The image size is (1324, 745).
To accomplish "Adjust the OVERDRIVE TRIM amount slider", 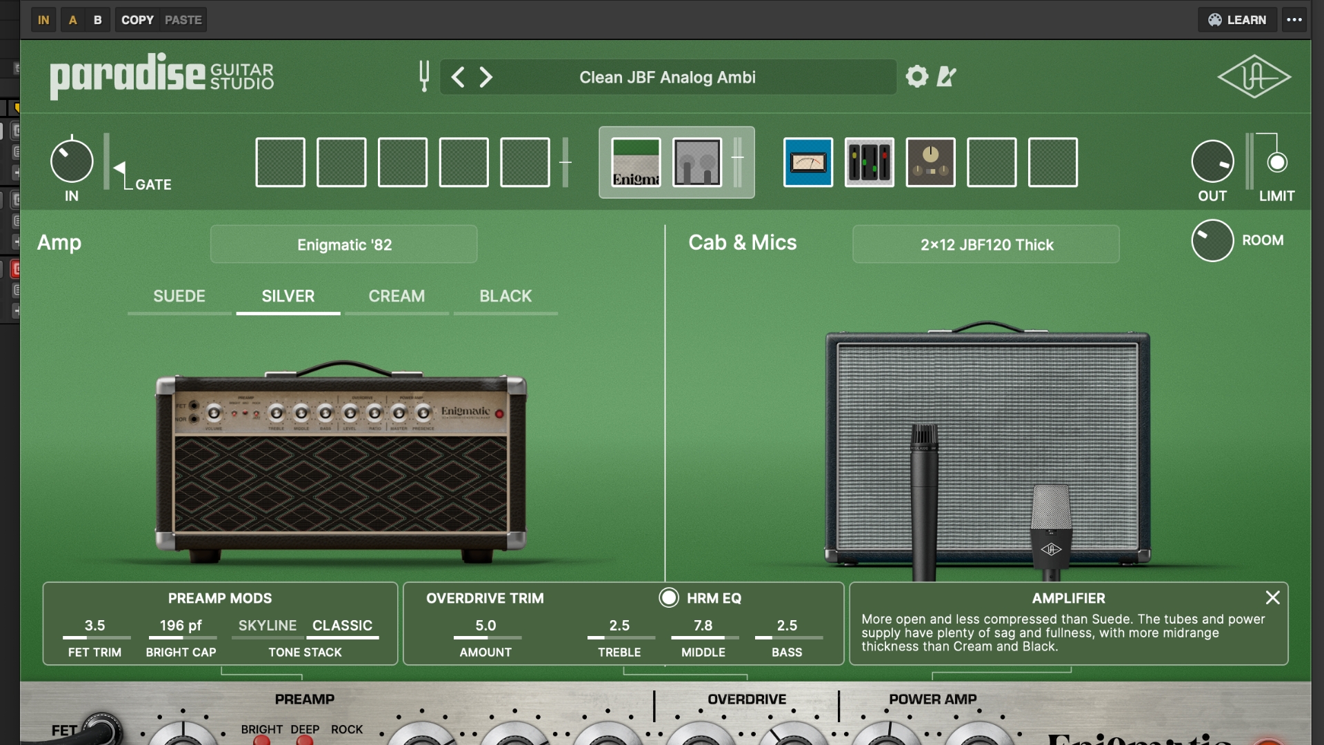I will 485,636.
